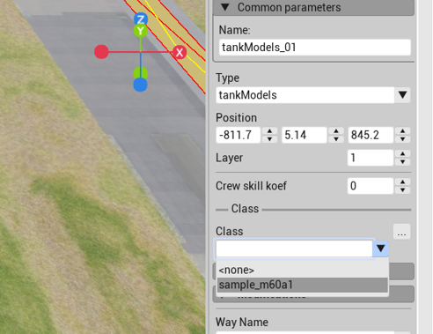Increase the Layer value by one step
Screen dimensions: 433x334
(x=402, y=153)
